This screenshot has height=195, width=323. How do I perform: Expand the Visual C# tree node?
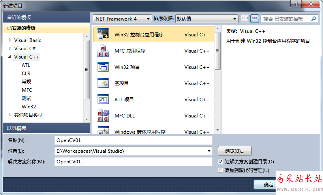(10, 48)
